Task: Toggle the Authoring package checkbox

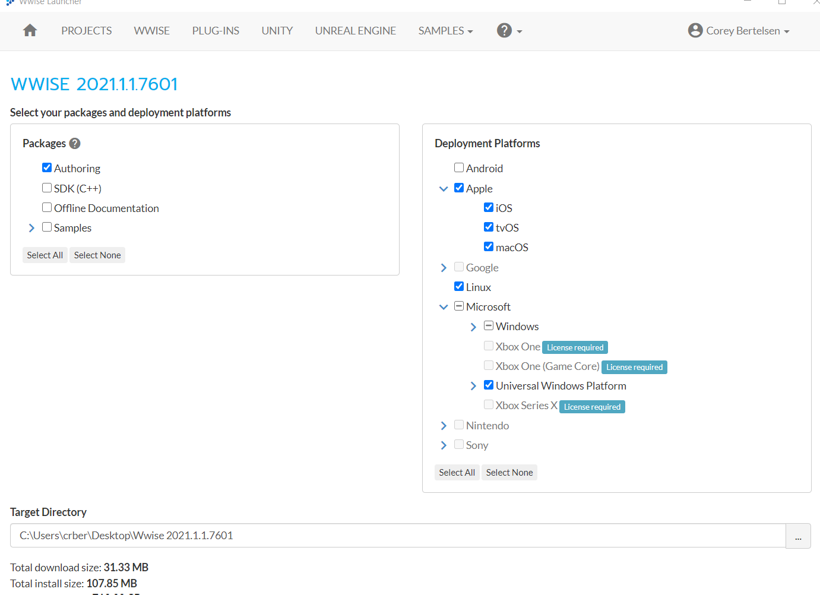Action: (x=47, y=167)
